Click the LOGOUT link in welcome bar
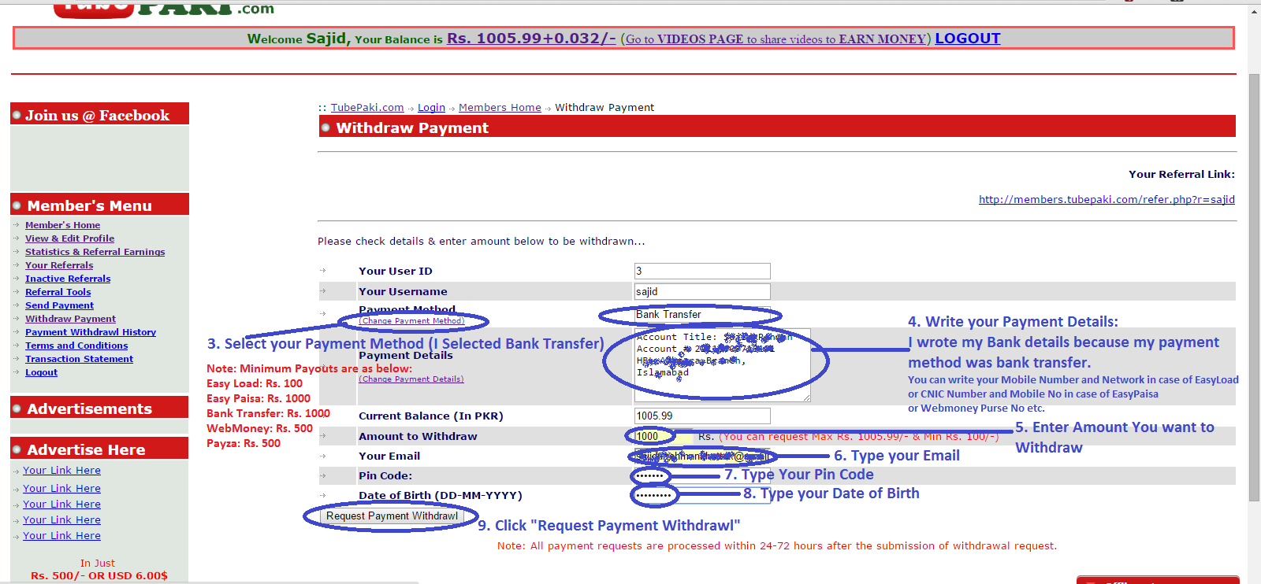1261x584 pixels. click(x=967, y=39)
